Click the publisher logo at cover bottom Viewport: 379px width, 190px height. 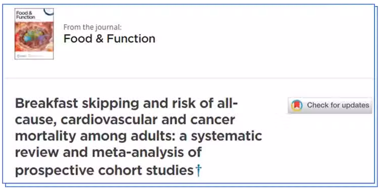click(21, 56)
